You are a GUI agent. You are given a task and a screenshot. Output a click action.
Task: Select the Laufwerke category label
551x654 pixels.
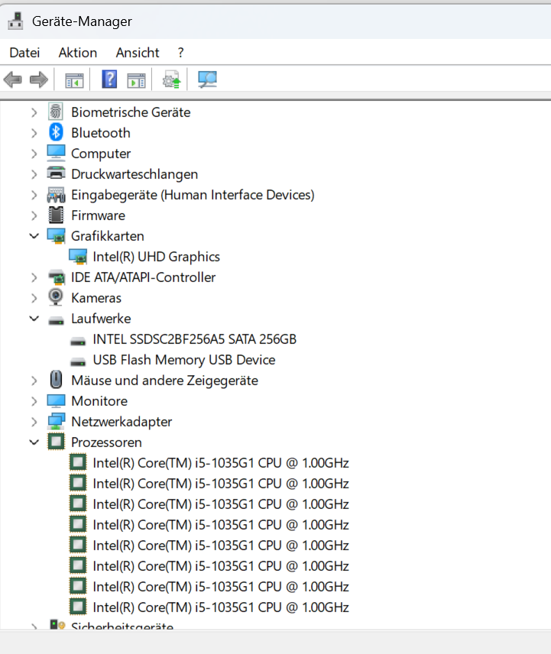point(101,319)
